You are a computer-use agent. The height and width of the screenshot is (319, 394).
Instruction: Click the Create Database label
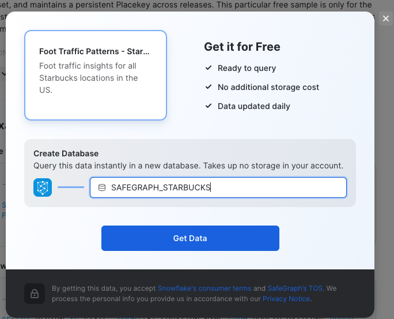coord(66,153)
